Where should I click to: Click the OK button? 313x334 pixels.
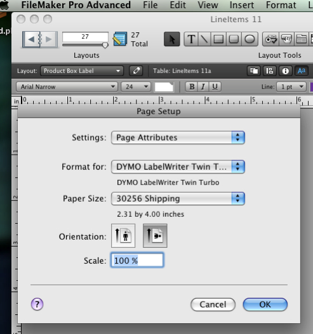click(265, 304)
